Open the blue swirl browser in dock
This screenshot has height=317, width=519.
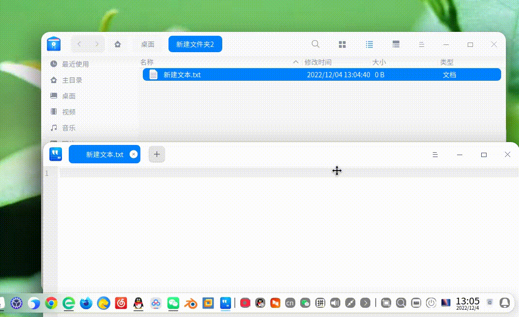pos(34,303)
